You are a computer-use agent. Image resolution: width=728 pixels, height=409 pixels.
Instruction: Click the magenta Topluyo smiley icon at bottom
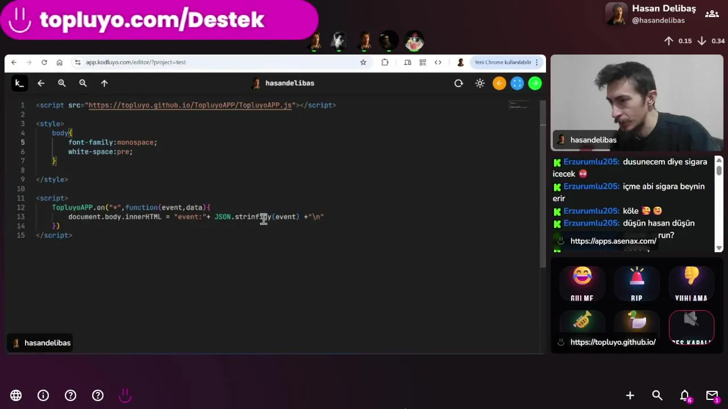125,395
